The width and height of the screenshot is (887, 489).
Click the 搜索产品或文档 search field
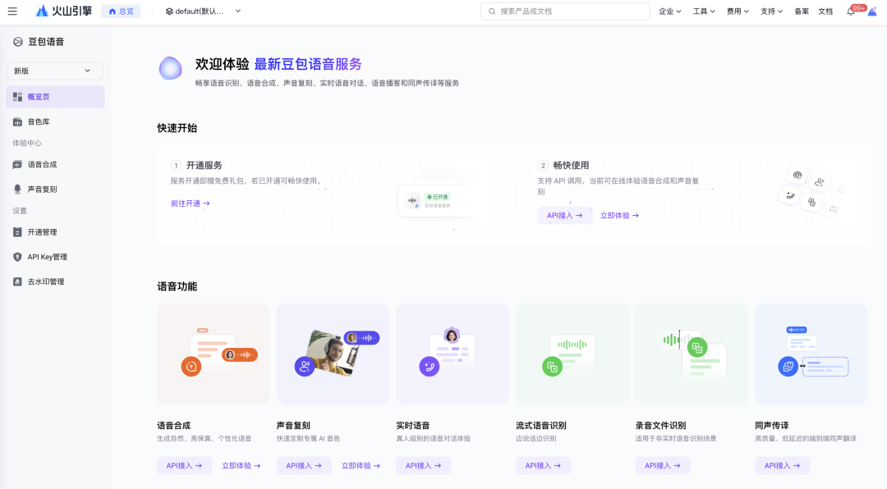[x=565, y=11]
